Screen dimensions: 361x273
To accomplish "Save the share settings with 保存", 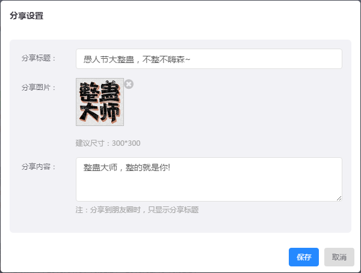I will coord(304,257).
